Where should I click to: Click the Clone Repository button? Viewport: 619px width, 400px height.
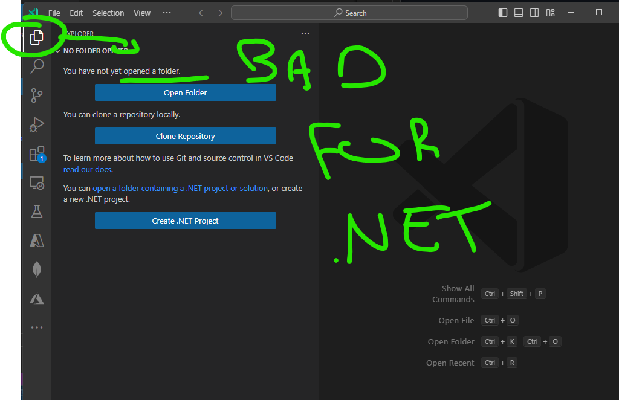186,136
